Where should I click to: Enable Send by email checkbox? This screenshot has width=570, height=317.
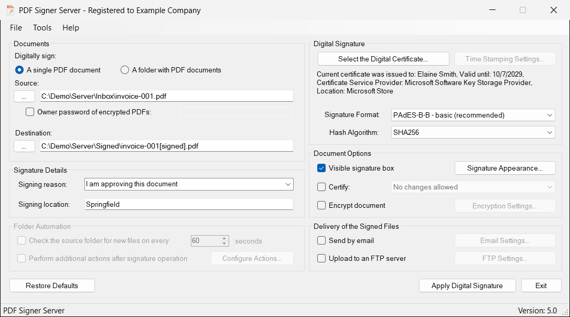(321, 240)
